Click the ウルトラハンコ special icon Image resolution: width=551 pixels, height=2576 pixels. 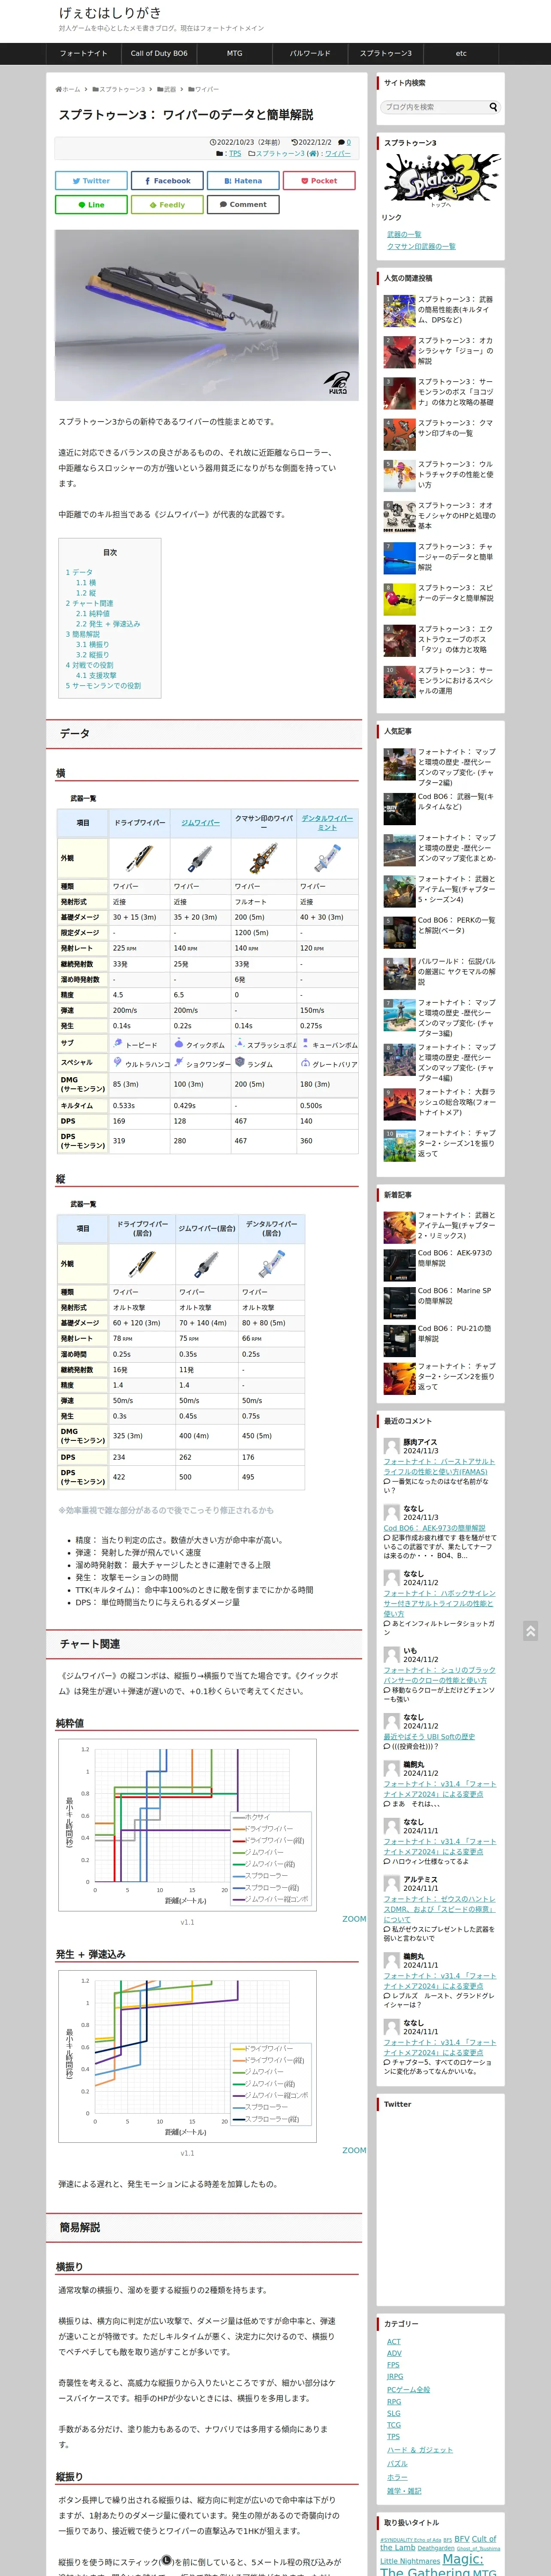pyautogui.click(x=117, y=1062)
